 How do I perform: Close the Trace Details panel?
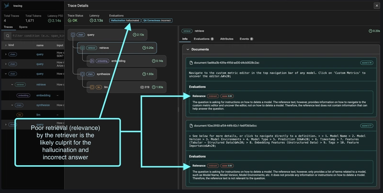tap(376, 6)
